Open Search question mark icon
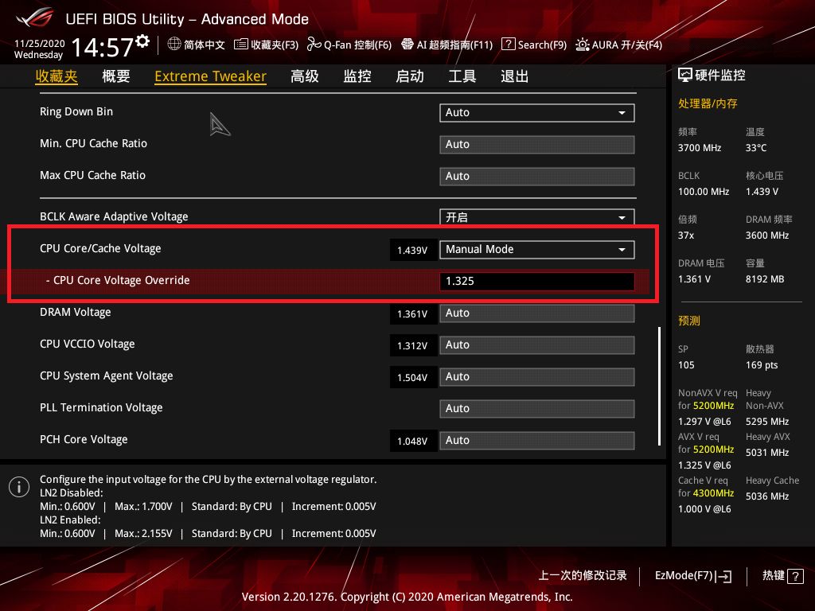This screenshot has width=815, height=611. [x=509, y=45]
